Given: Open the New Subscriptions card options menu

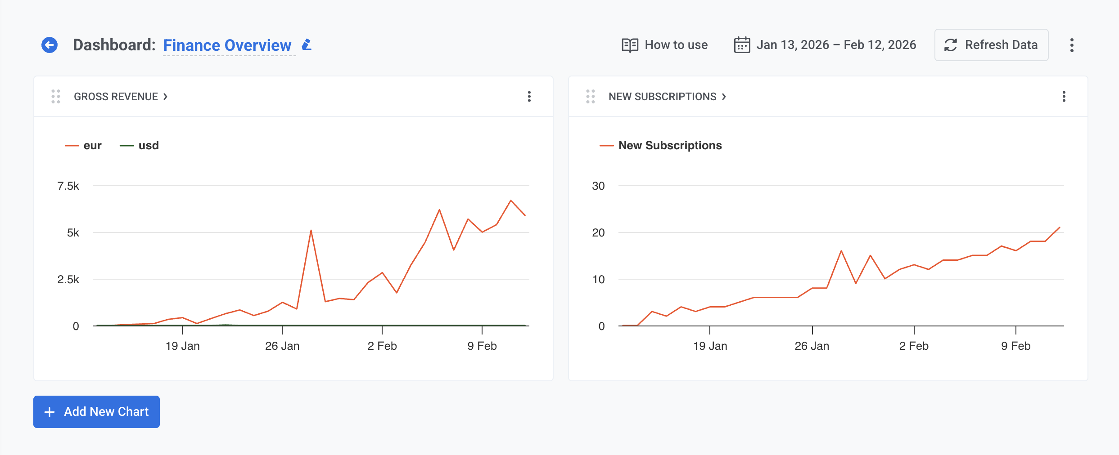Looking at the screenshot, I should pyautogui.click(x=1064, y=96).
